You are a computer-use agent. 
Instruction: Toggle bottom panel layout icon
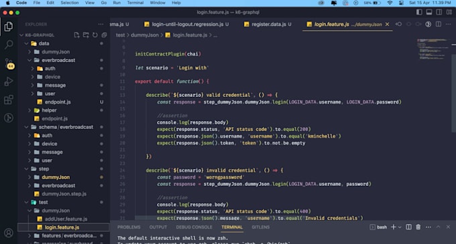point(429,12)
